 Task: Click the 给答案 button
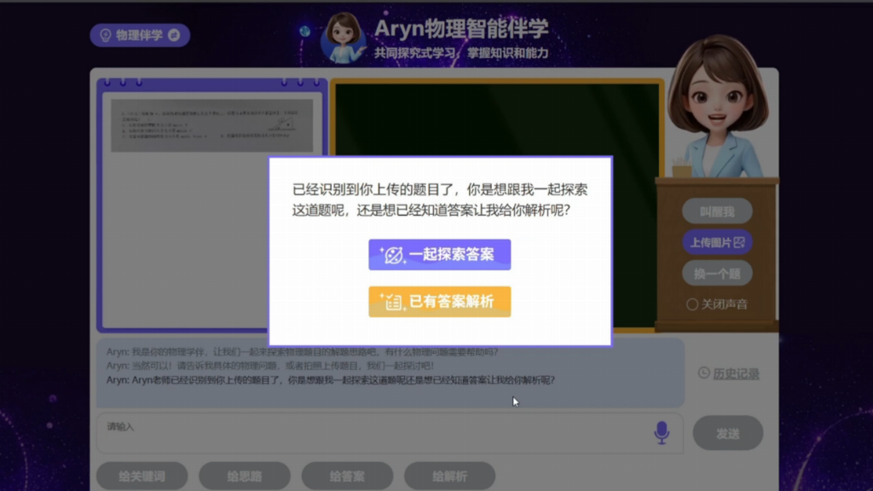[x=347, y=477]
